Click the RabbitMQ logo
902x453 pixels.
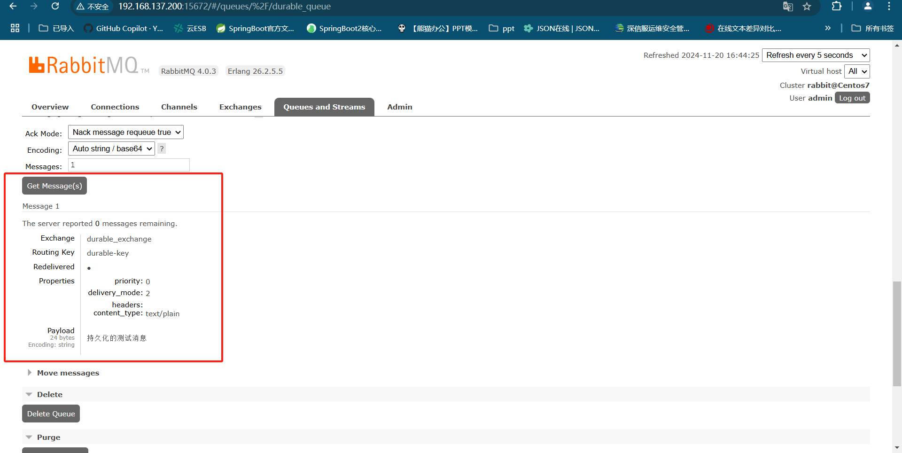[x=89, y=65]
